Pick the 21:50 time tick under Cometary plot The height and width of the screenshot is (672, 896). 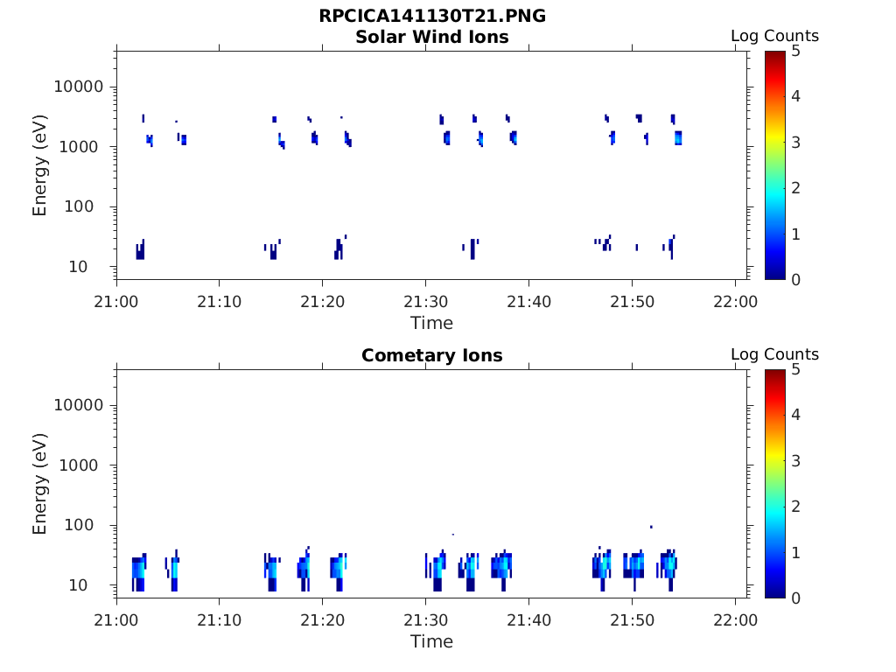coord(632,620)
